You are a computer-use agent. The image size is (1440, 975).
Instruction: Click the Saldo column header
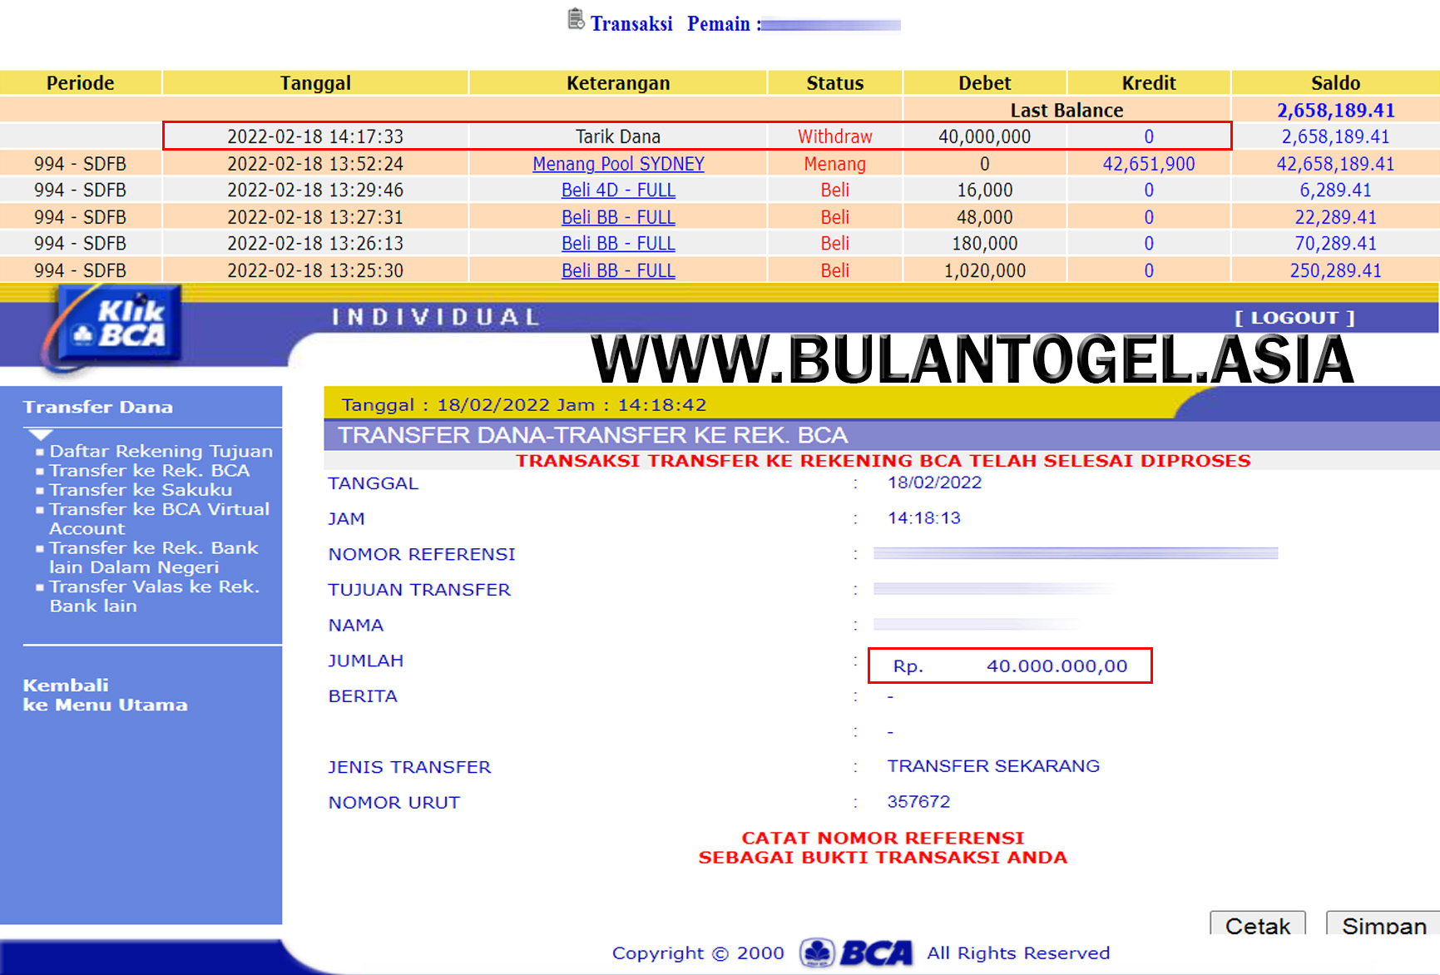coord(1336,83)
